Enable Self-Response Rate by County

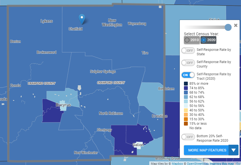[x=188, y=63]
